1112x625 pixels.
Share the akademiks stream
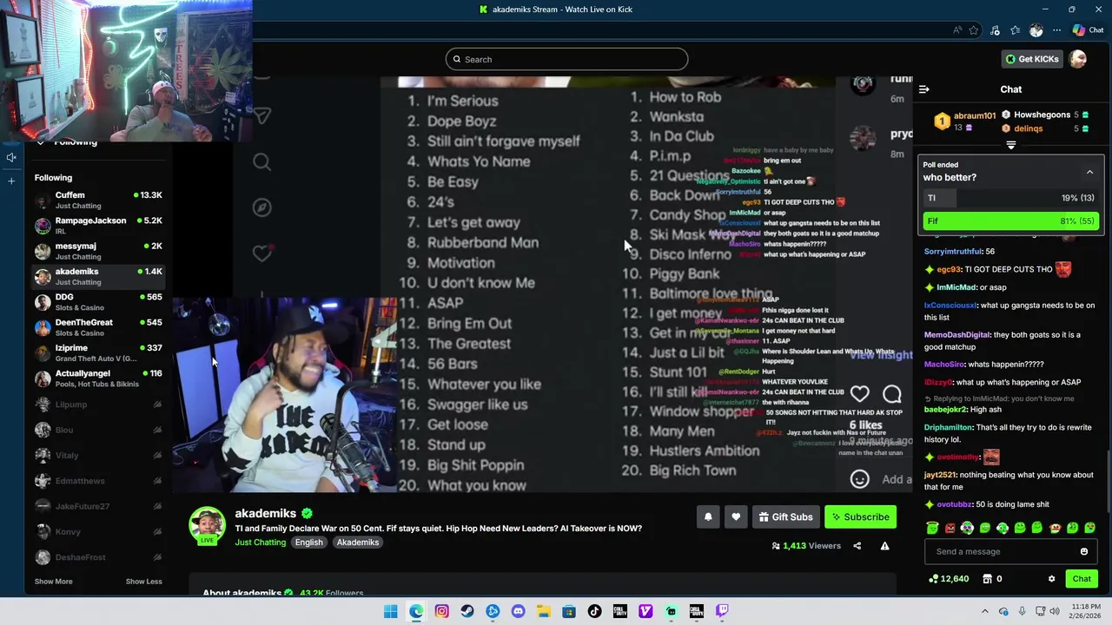(857, 546)
